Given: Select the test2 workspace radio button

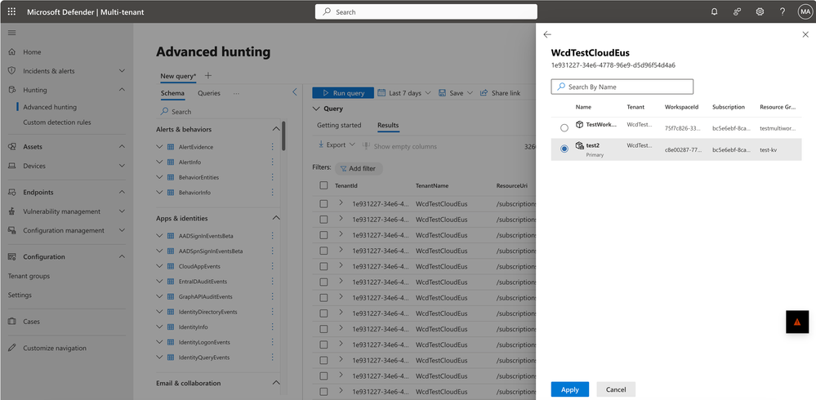Looking at the screenshot, I should coord(564,149).
